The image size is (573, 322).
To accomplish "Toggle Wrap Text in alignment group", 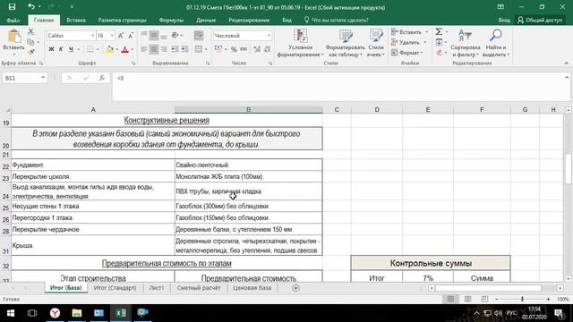I will tap(199, 36).
